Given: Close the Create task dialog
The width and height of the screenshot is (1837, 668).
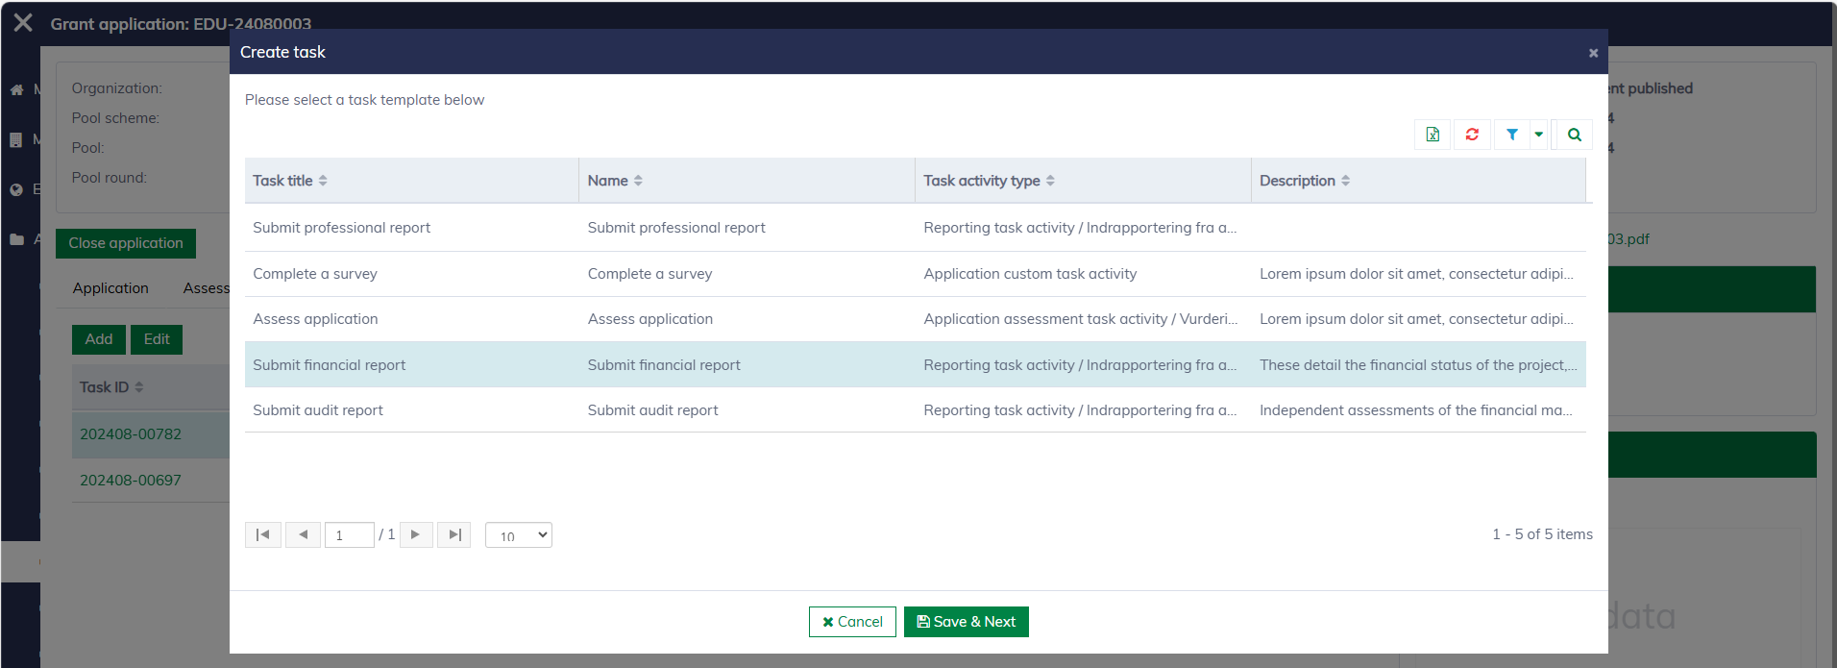Looking at the screenshot, I should [x=1593, y=53].
